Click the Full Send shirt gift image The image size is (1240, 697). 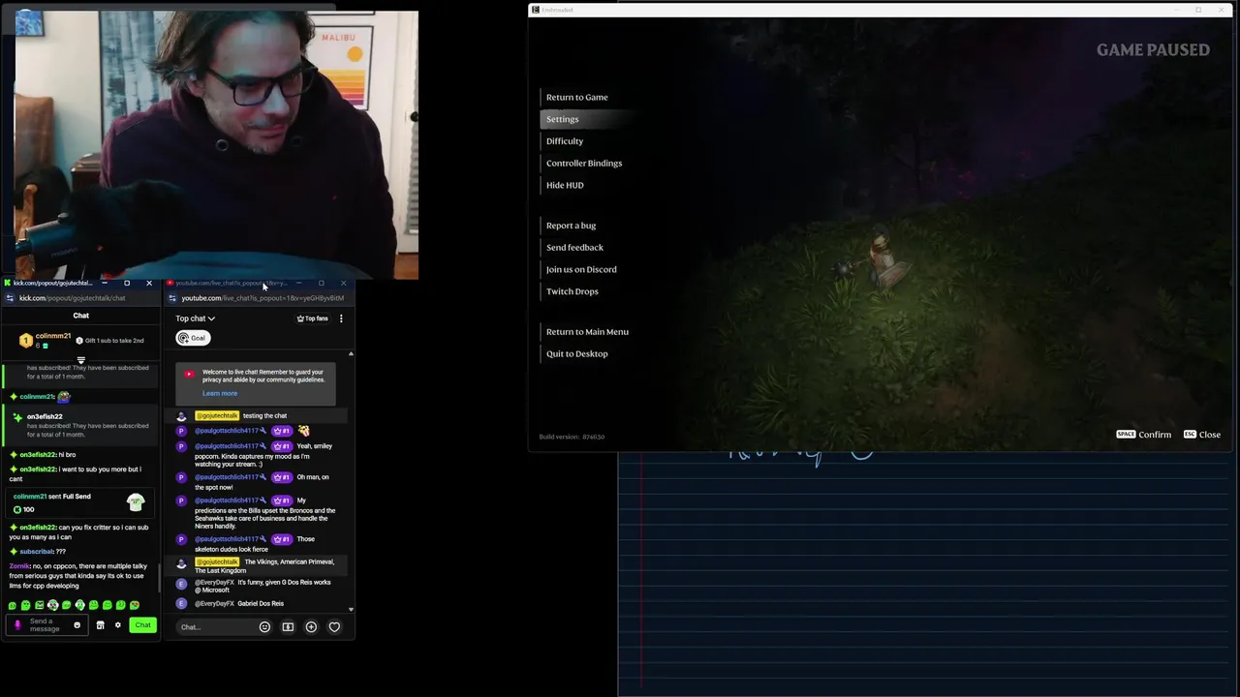tap(136, 502)
